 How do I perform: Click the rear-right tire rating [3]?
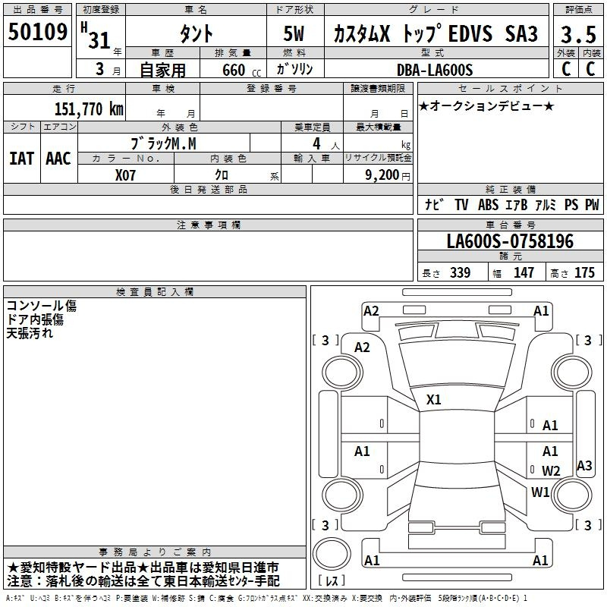(x=587, y=525)
